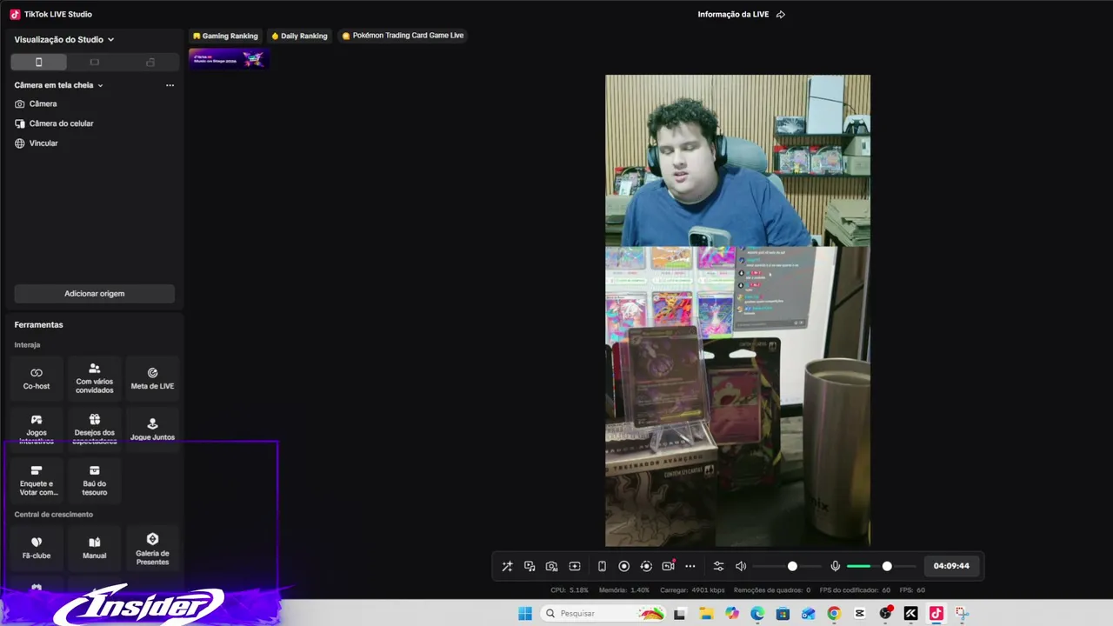This screenshot has height=626, width=1113.
Task: Open the Com vários convidados tool
Action: (x=95, y=378)
